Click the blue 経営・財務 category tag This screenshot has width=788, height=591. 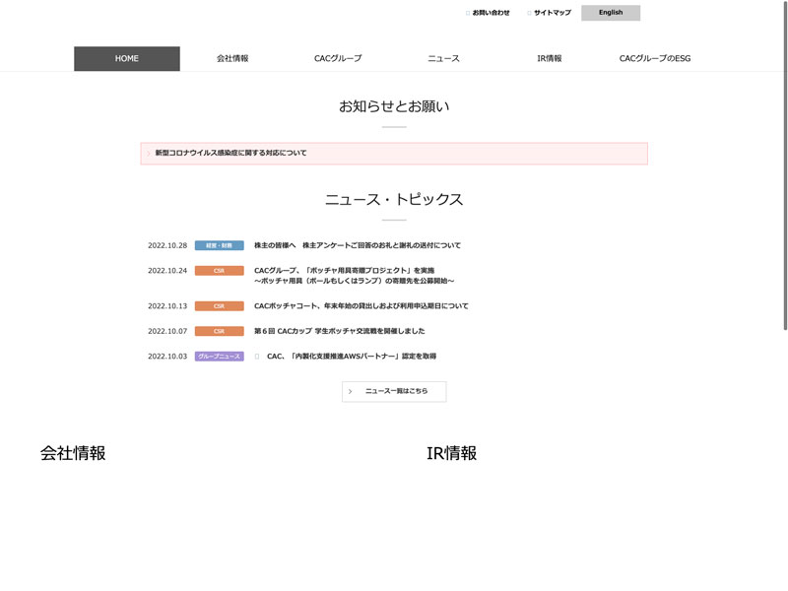click(219, 245)
